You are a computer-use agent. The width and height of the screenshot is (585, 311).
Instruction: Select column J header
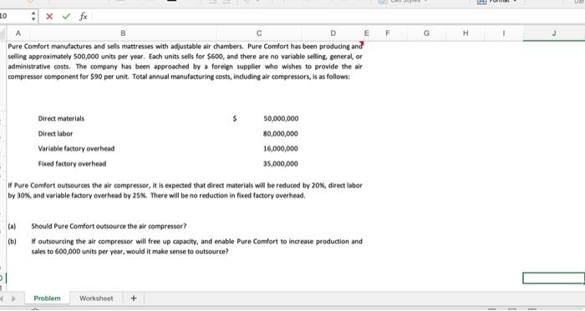click(554, 33)
